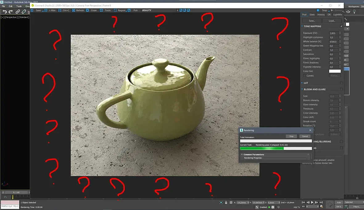The image size is (364, 210).
Task: Click the teapot render setup icon
Action: point(348,12)
